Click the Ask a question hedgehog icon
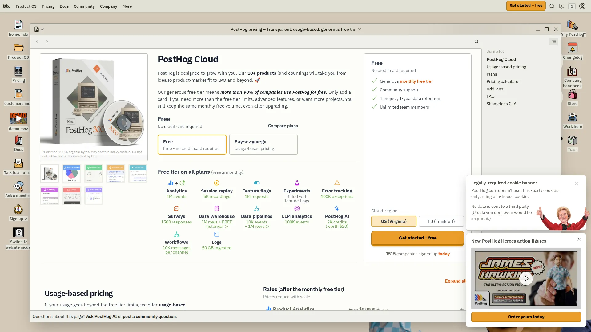Viewport: 591px width, 332px height. pyautogui.click(x=18, y=187)
